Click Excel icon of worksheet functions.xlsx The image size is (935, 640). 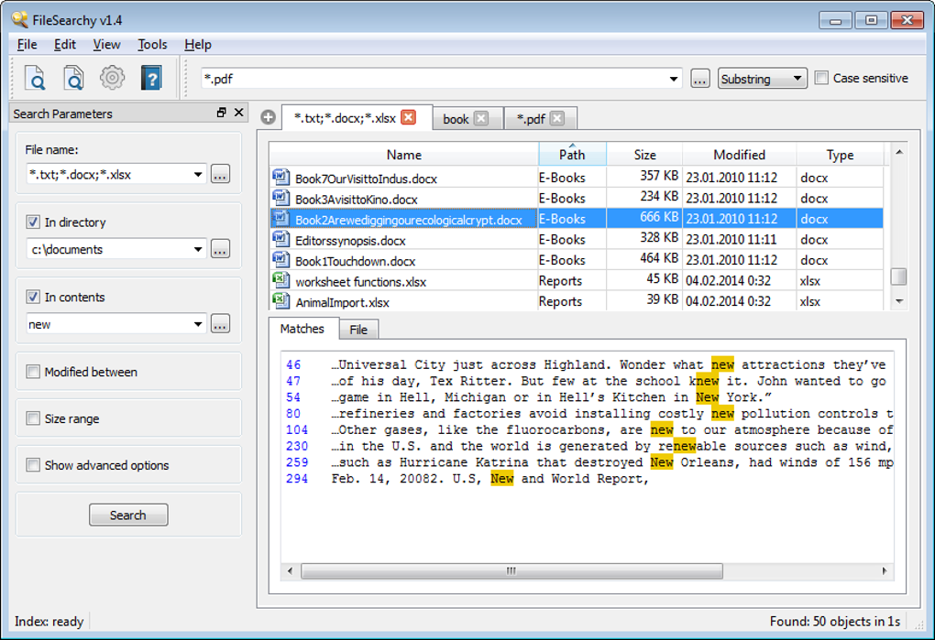click(280, 280)
